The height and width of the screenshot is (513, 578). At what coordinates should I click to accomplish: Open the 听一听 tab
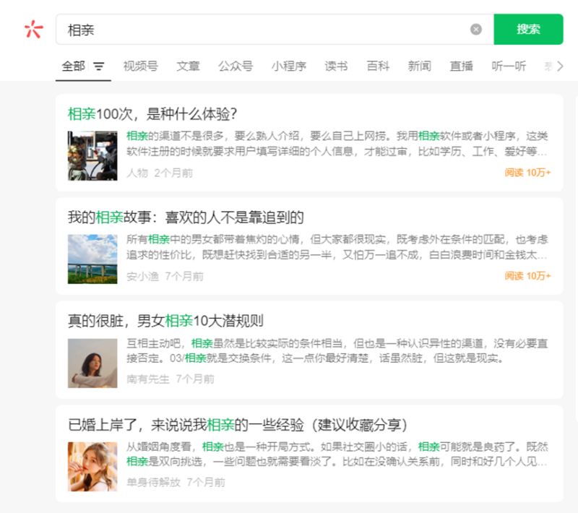click(x=509, y=66)
